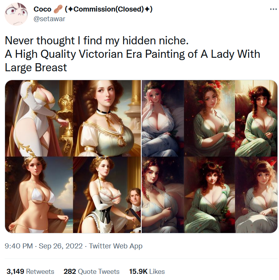Image resolution: width=279 pixels, height=280 pixels.
Task: Open the 9:40 PM timestamp link
Action: [19, 246]
